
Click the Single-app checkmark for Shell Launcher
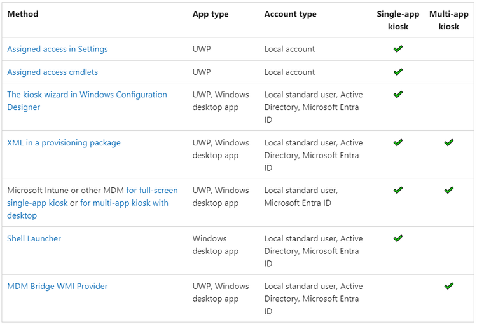pos(398,238)
